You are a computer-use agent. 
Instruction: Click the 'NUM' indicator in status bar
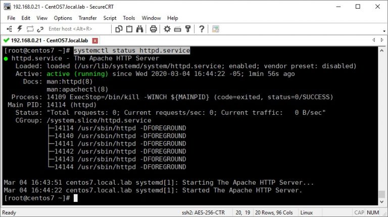pyautogui.click(x=373, y=212)
